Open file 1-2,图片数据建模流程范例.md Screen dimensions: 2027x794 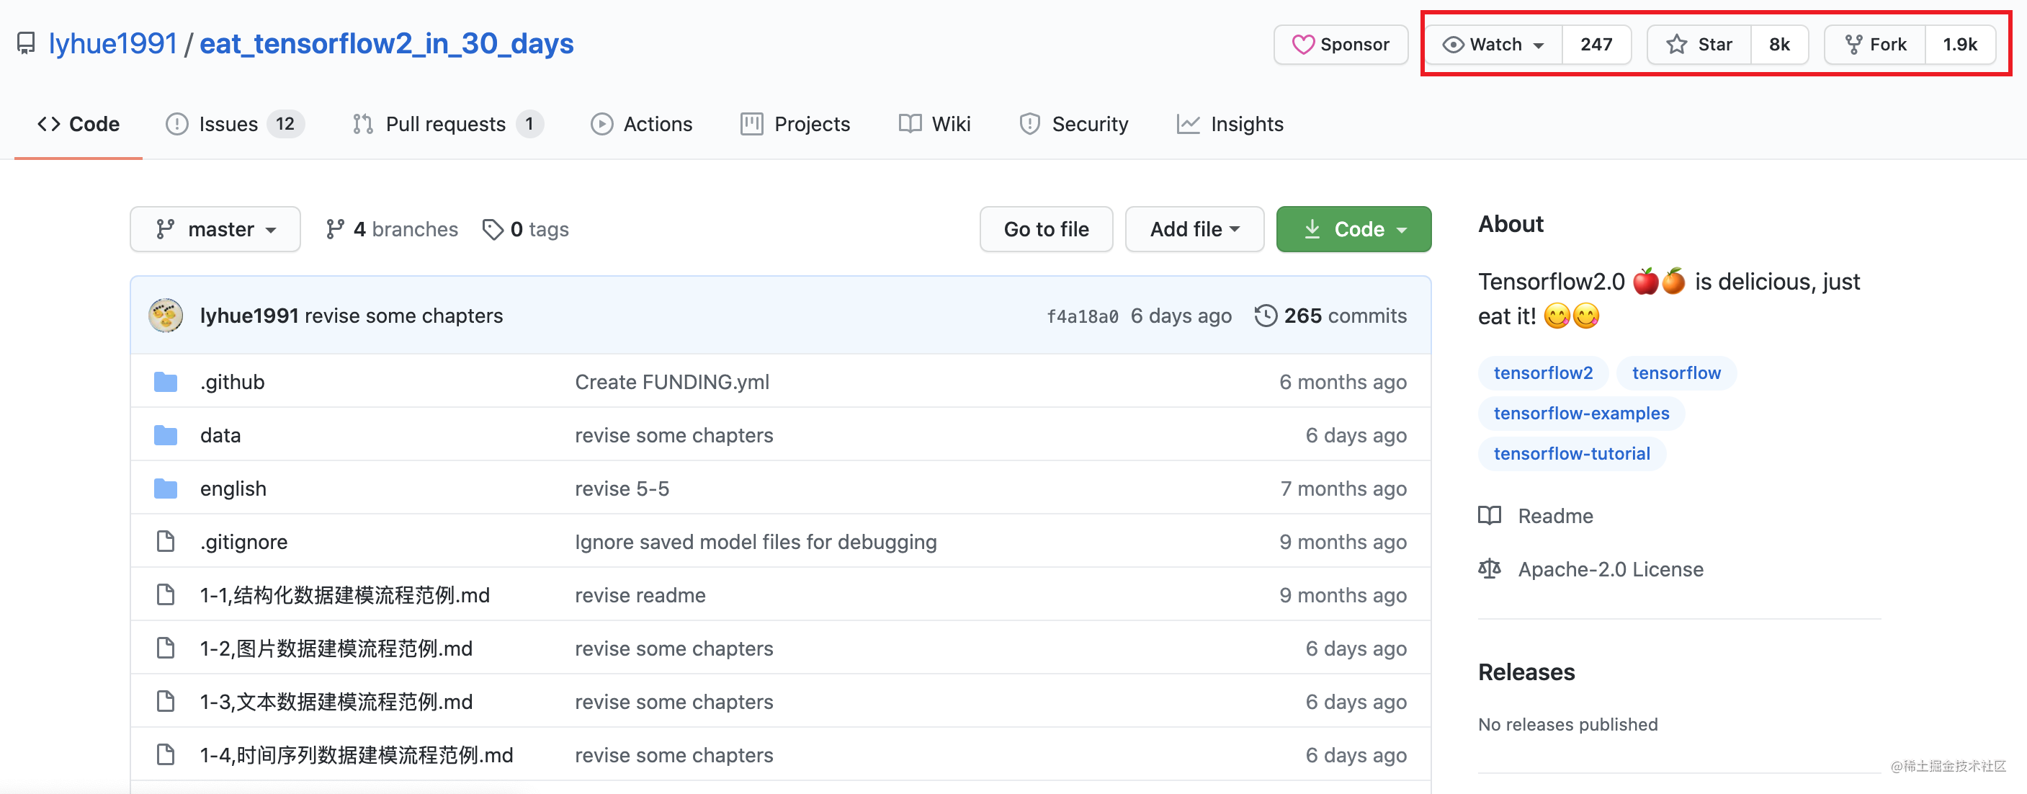click(x=336, y=648)
